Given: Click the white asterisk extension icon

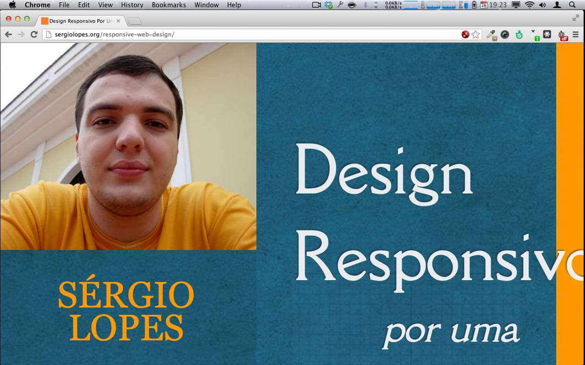Looking at the screenshot, I should 547,34.
